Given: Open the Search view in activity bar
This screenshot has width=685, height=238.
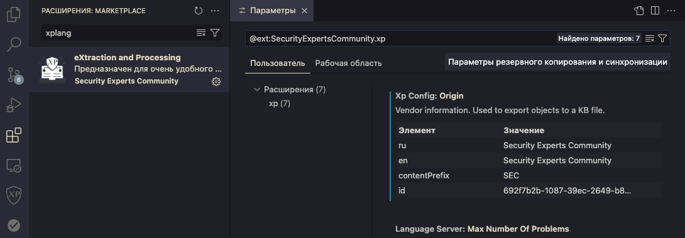Looking at the screenshot, I should 14,44.
